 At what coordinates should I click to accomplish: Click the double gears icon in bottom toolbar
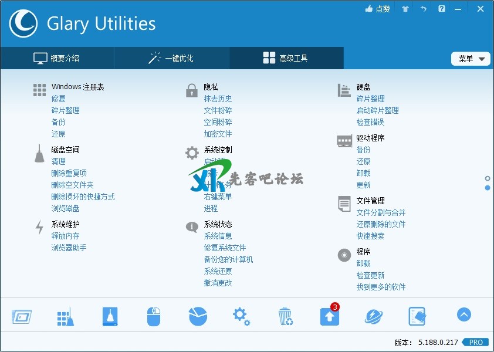pos(241,317)
